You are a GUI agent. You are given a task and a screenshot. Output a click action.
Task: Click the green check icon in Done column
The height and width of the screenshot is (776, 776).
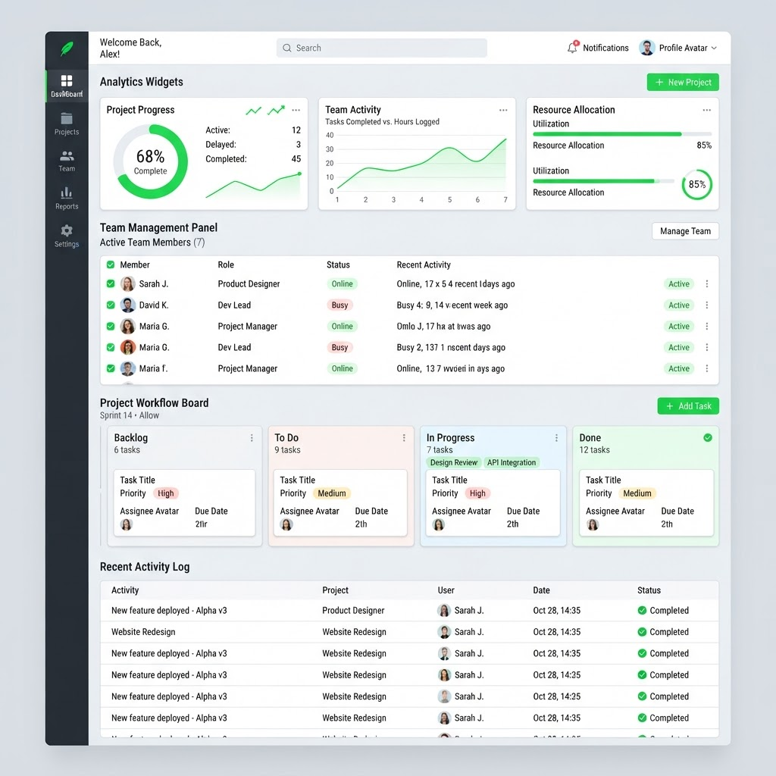coord(708,437)
